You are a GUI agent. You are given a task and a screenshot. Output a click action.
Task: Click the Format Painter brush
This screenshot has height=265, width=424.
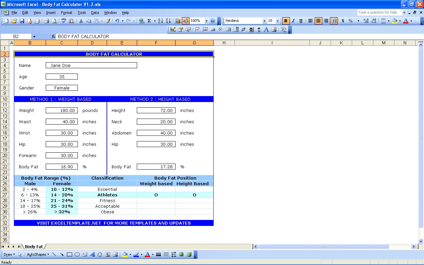click(x=108, y=21)
